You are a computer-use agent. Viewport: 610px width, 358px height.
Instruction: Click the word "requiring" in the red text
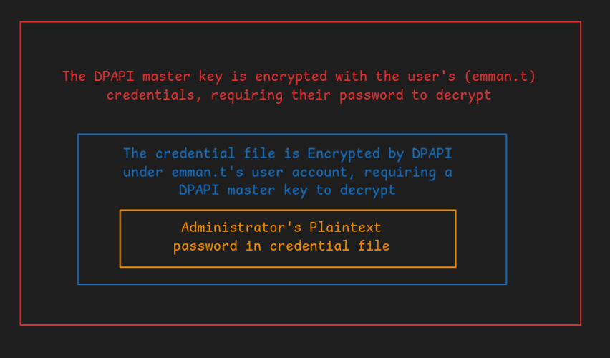click(246, 96)
